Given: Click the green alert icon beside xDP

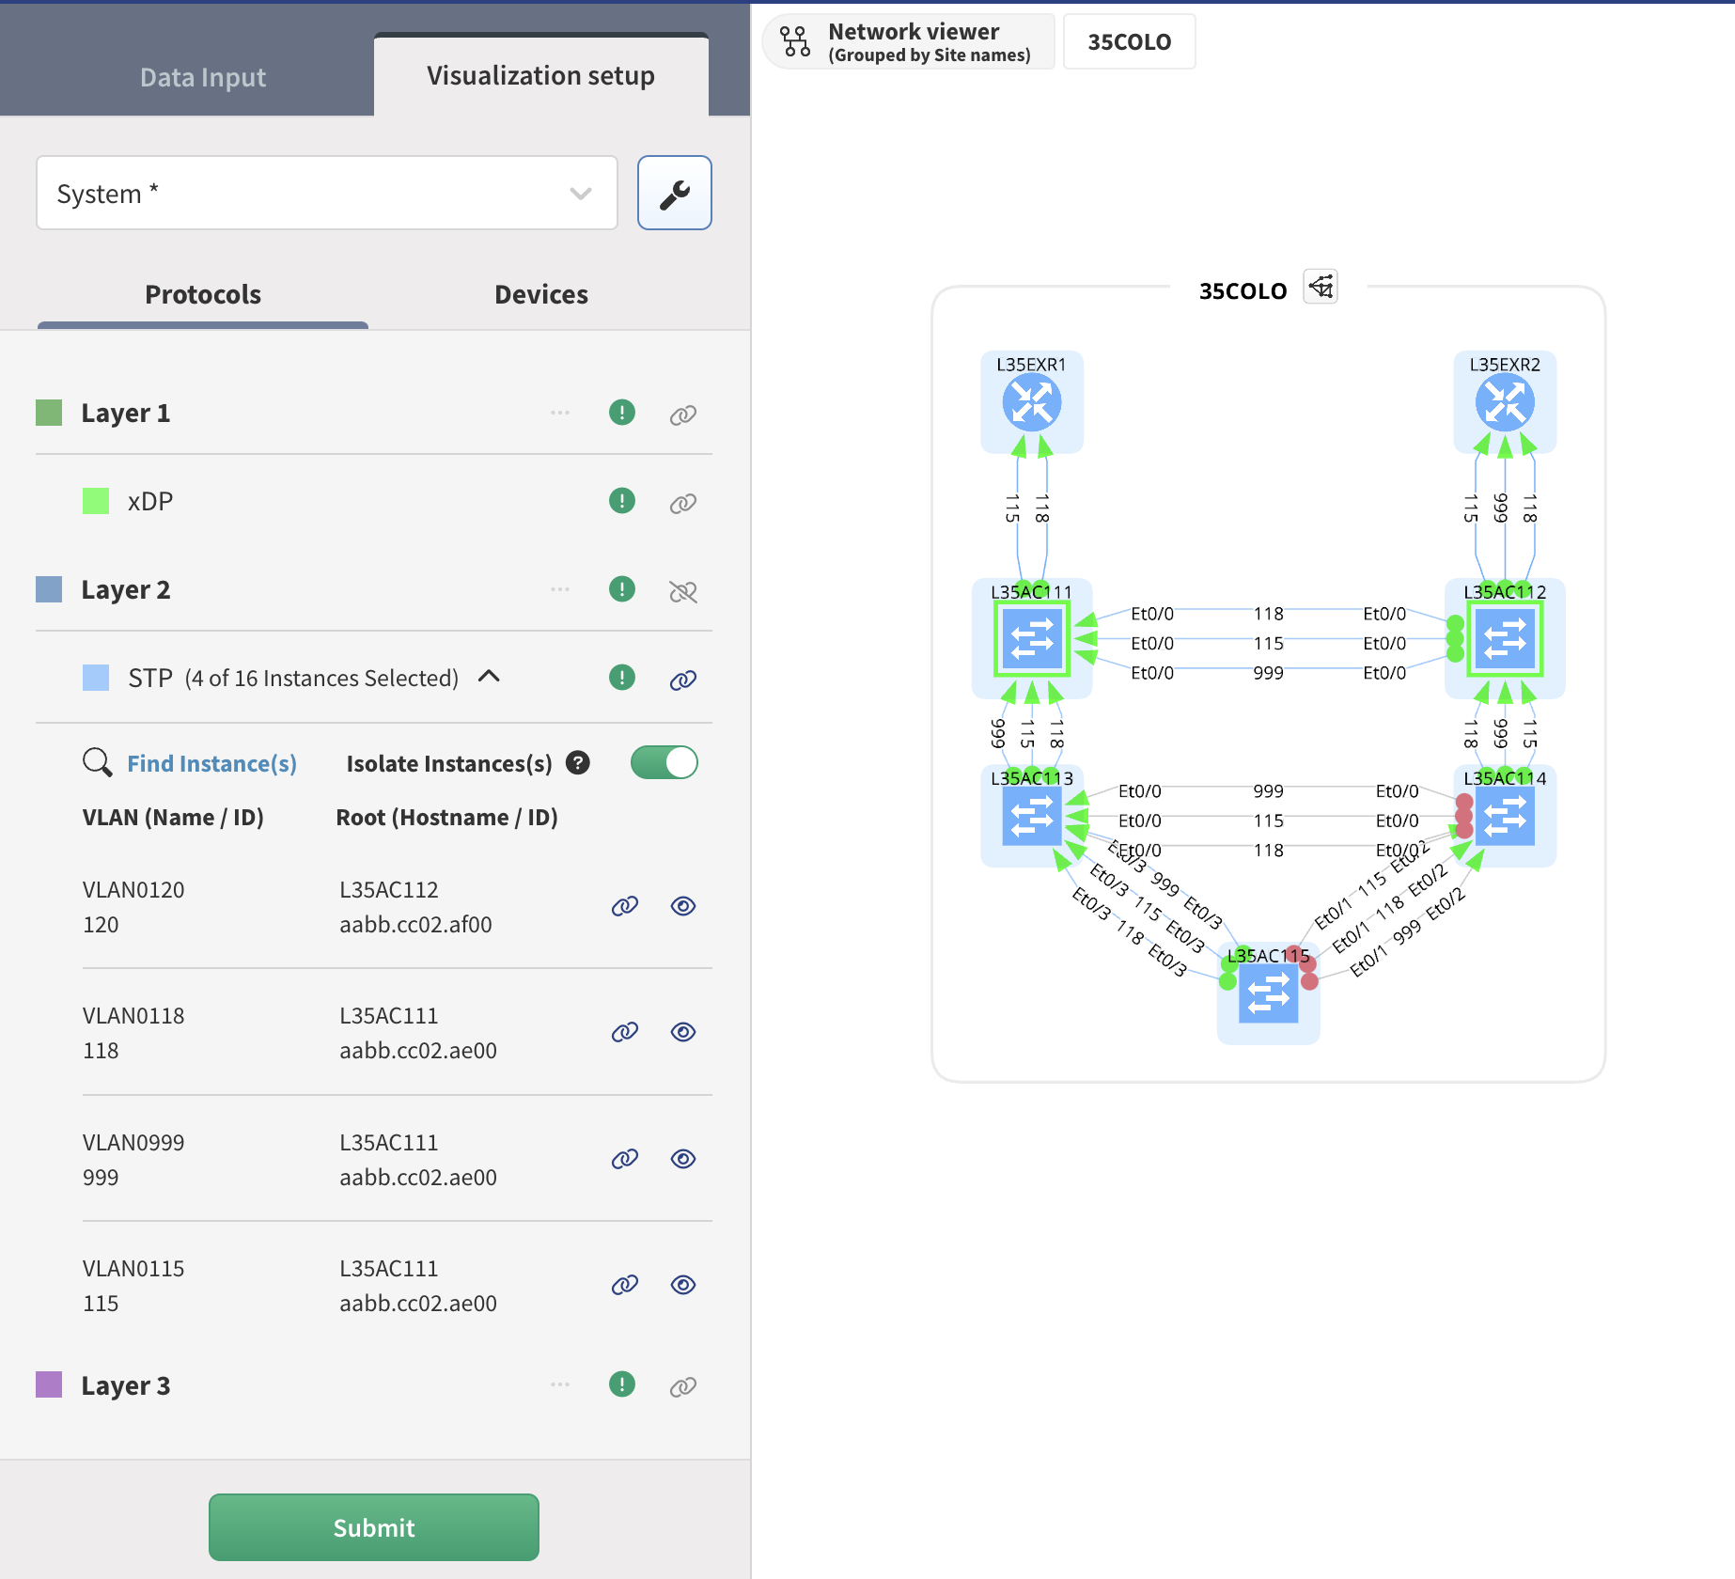Looking at the screenshot, I should tap(621, 501).
